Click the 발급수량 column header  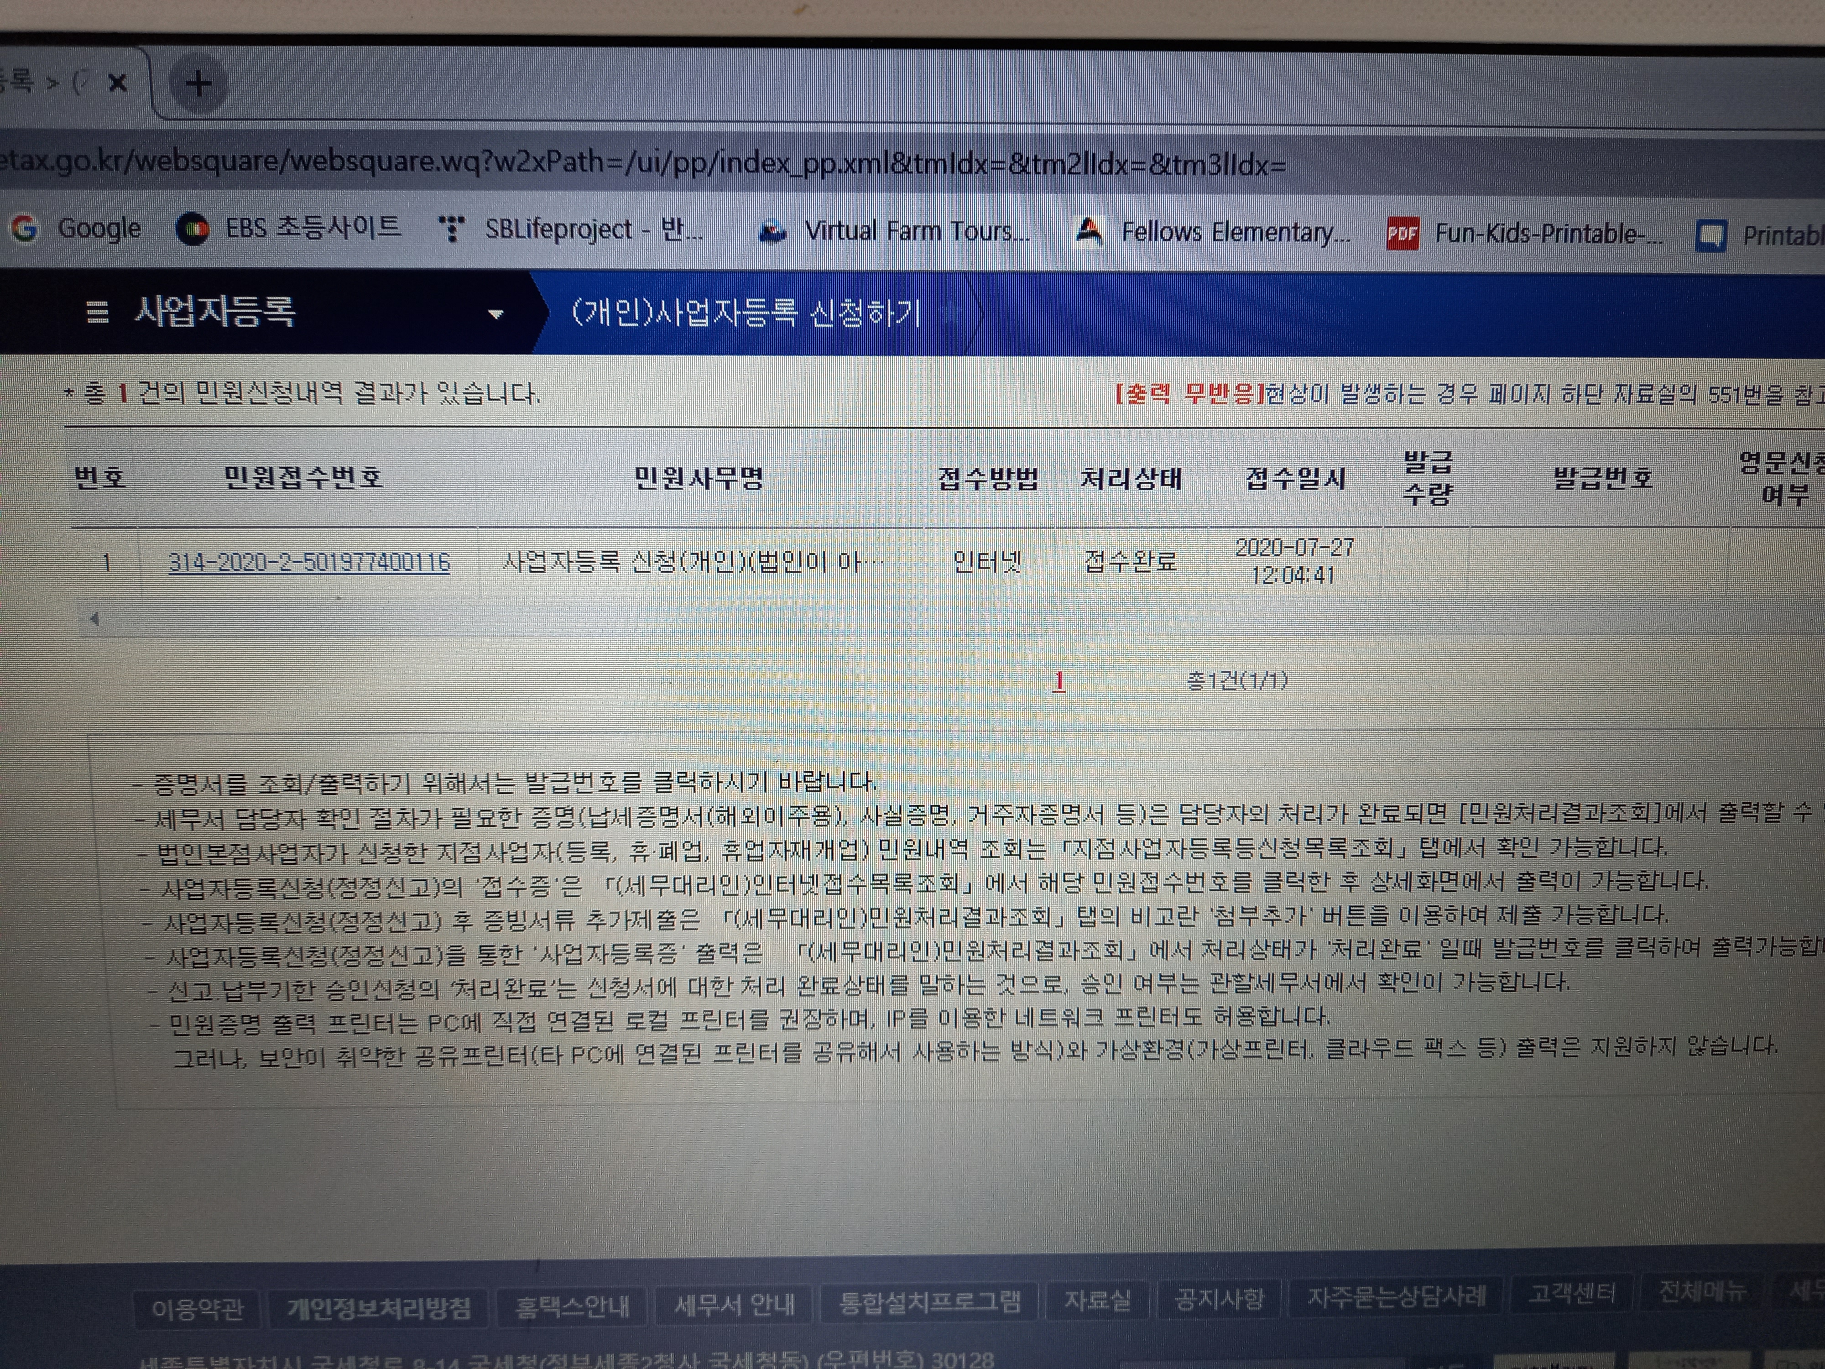point(1427,478)
